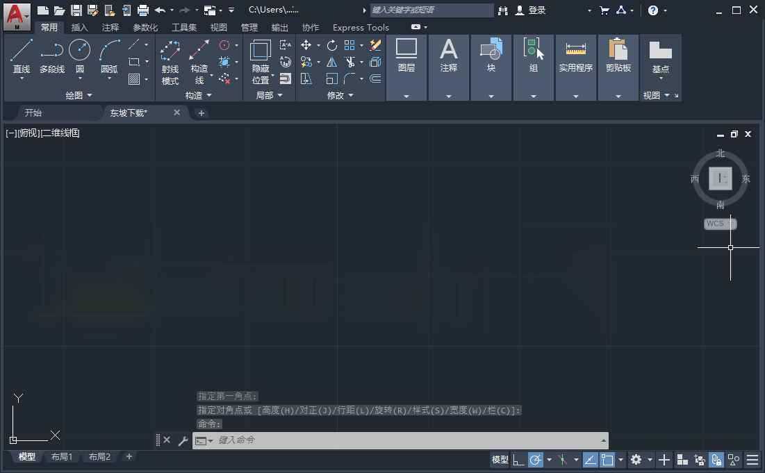765x473 pixels.
Task: Open the status bar customization menu icon
Action: tap(752, 460)
